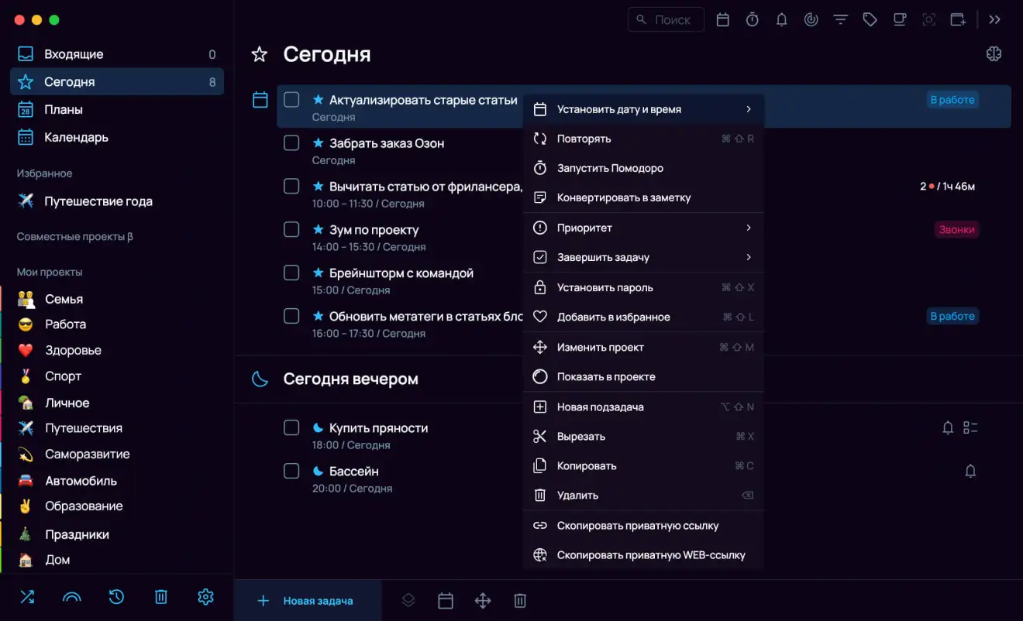Open the tags icon in top toolbar
Viewport: 1023px width, 621px height.
pyautogui.click(x=870, y=20)
